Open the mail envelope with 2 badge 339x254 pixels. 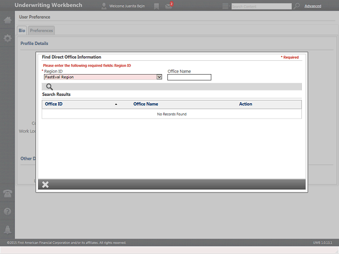169,6
